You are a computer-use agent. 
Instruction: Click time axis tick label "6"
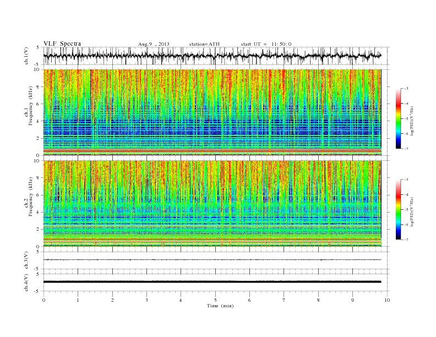[249, 300]
